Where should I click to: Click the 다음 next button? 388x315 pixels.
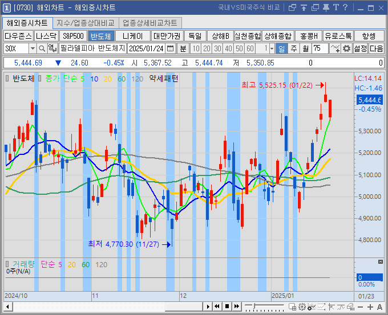(x=377, y=48)
